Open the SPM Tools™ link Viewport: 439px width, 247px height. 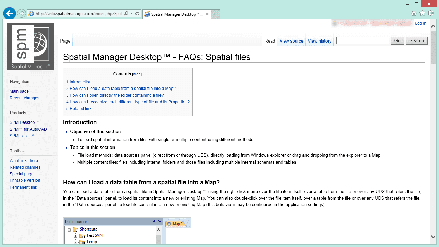22,136
